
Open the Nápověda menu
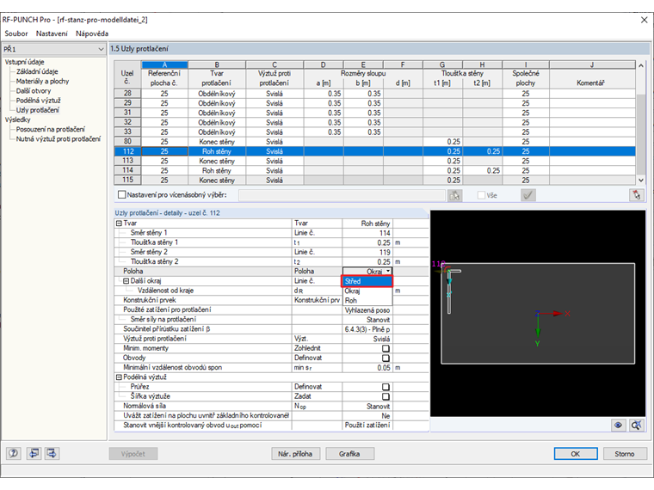92,34
